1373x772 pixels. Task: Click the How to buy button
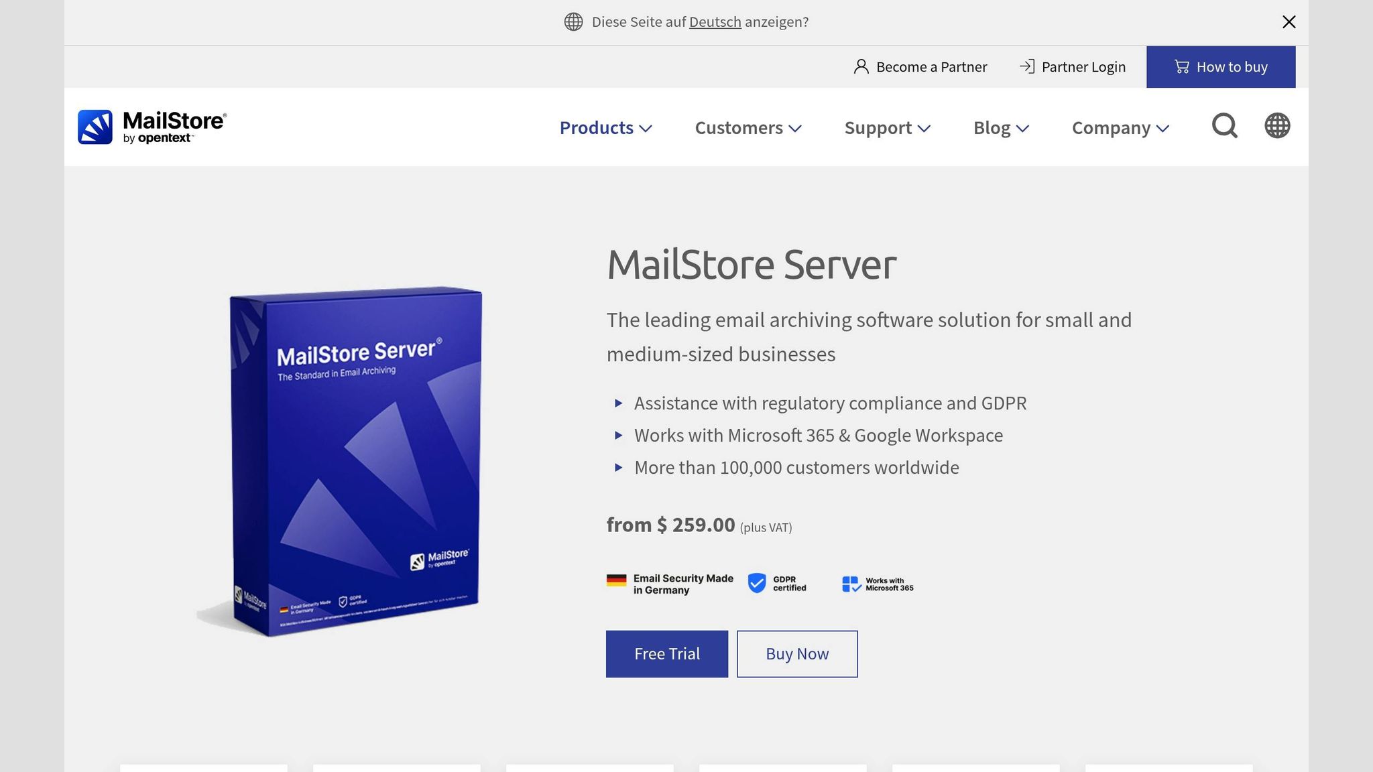1221,67
